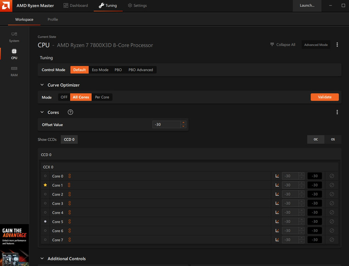This screenshot has width=349, height=266.
Task: Click the Gain the Advantage promo banner
Action: (15, 245)
